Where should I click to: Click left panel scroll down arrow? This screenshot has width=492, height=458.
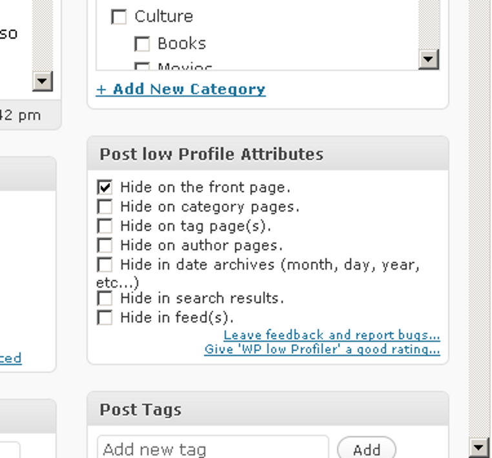pyautogui.click(x=43, y=81)
